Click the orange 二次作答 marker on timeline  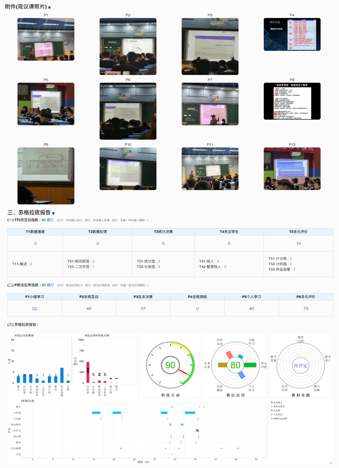[197, 431]
